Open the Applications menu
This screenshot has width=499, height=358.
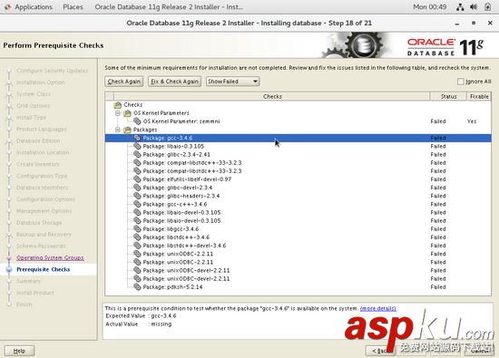(x=34, y=7)
